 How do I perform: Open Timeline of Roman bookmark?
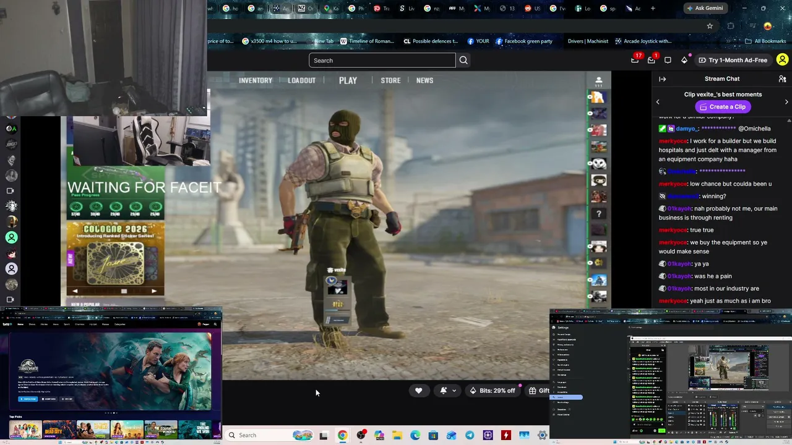tap(367, 41)
